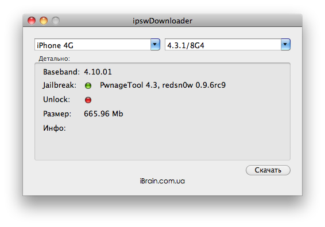The image size is (325, 227).
Task: Click the disabled grey zoom window button
Action: 56,21
